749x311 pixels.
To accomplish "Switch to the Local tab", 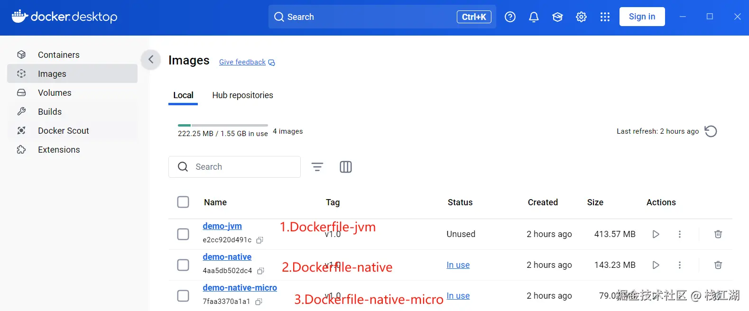I will pos(183,95).
